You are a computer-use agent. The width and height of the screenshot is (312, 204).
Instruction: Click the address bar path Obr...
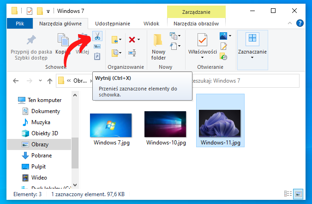80,81
